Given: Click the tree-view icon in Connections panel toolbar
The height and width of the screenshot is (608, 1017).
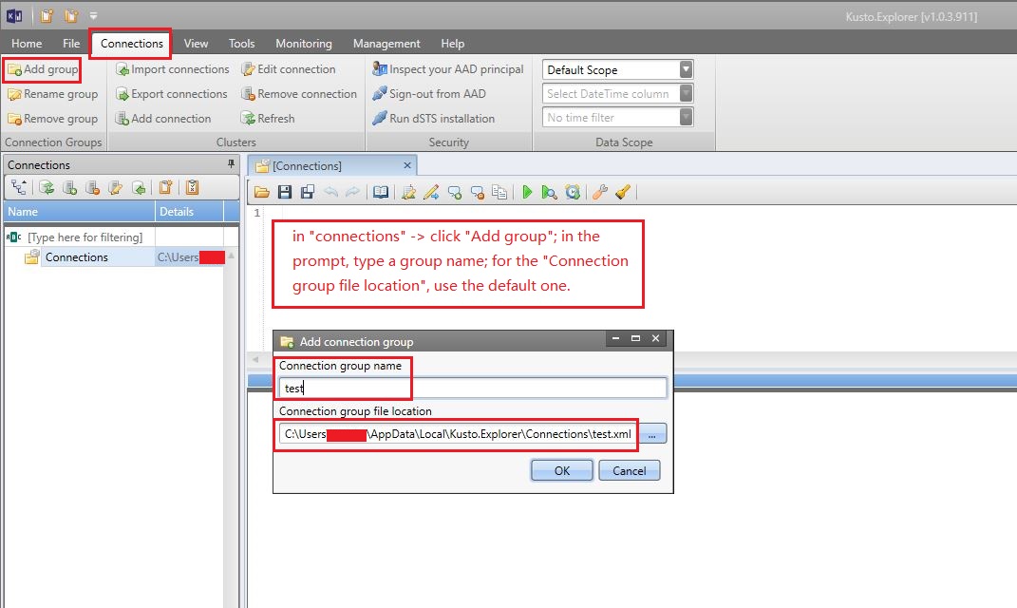Looking at the screenshot, I should coord(19,187).
